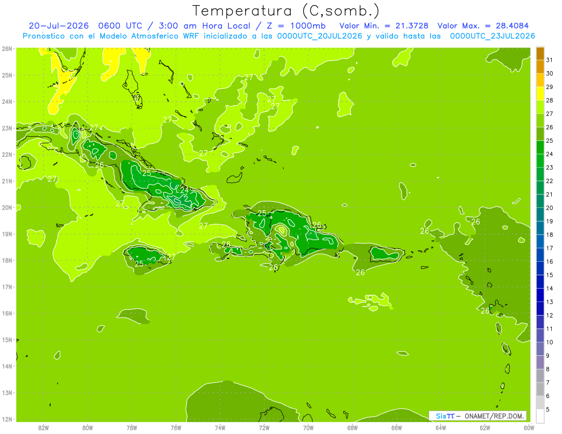Click the 25N latitude axis label
This screenshot has width=562, height=434.
[x=7, y=75]
